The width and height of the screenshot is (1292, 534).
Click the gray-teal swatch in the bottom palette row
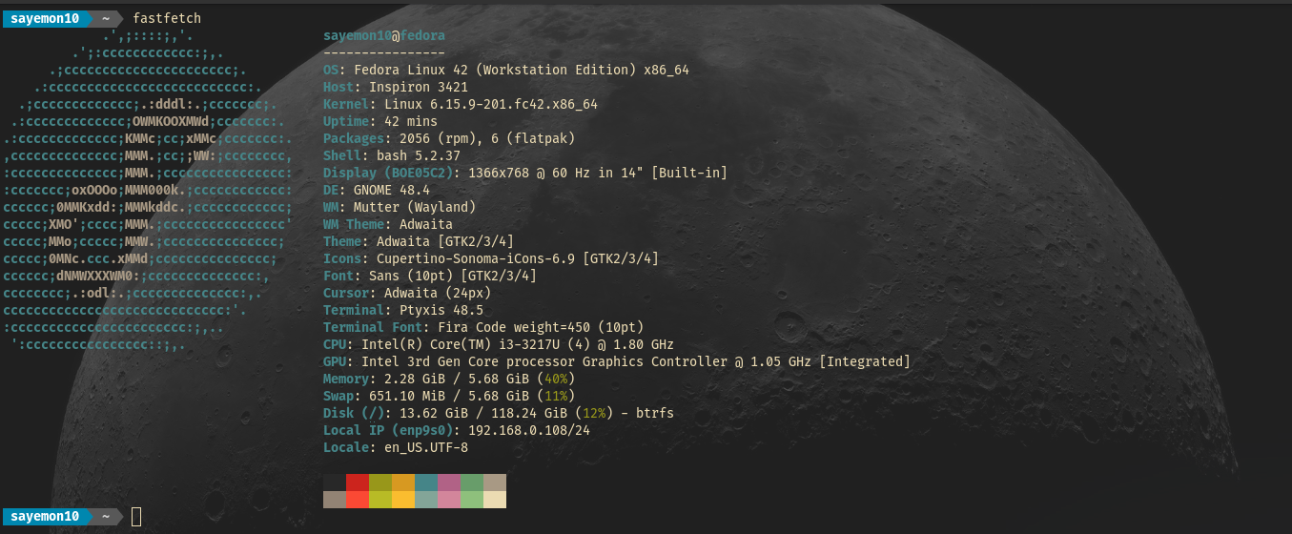pos(426,500)
